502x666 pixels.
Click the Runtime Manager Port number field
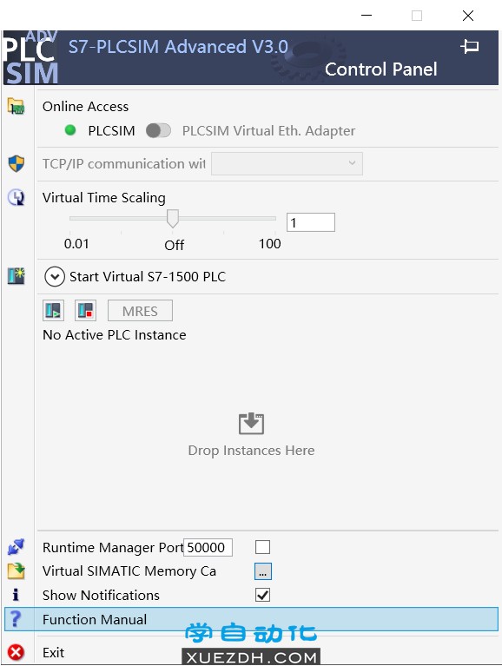pyautogui.click(x=208, y=548)
